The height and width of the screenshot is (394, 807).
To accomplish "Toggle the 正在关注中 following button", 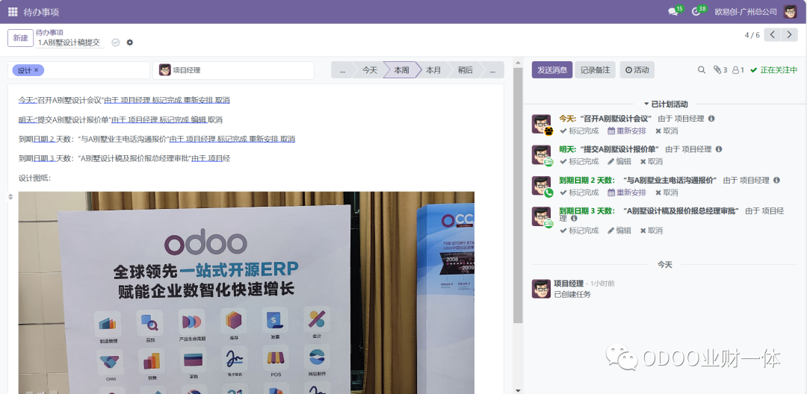I will coord(773,70).
